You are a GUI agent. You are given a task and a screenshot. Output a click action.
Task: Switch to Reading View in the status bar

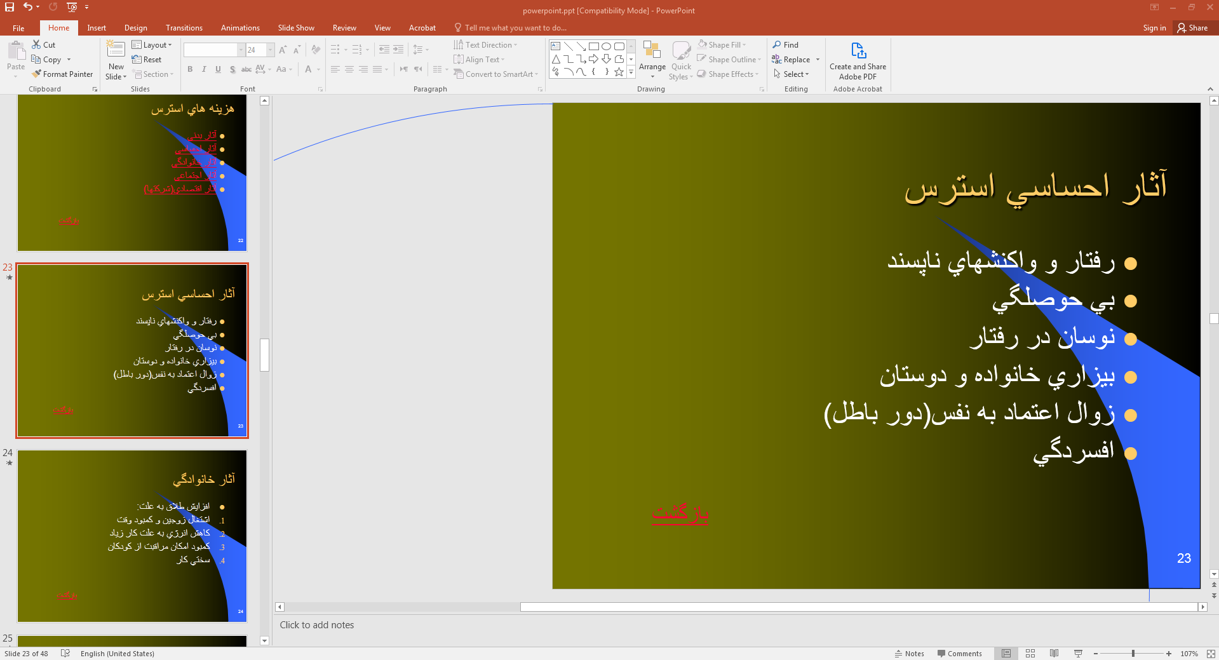1054,653
